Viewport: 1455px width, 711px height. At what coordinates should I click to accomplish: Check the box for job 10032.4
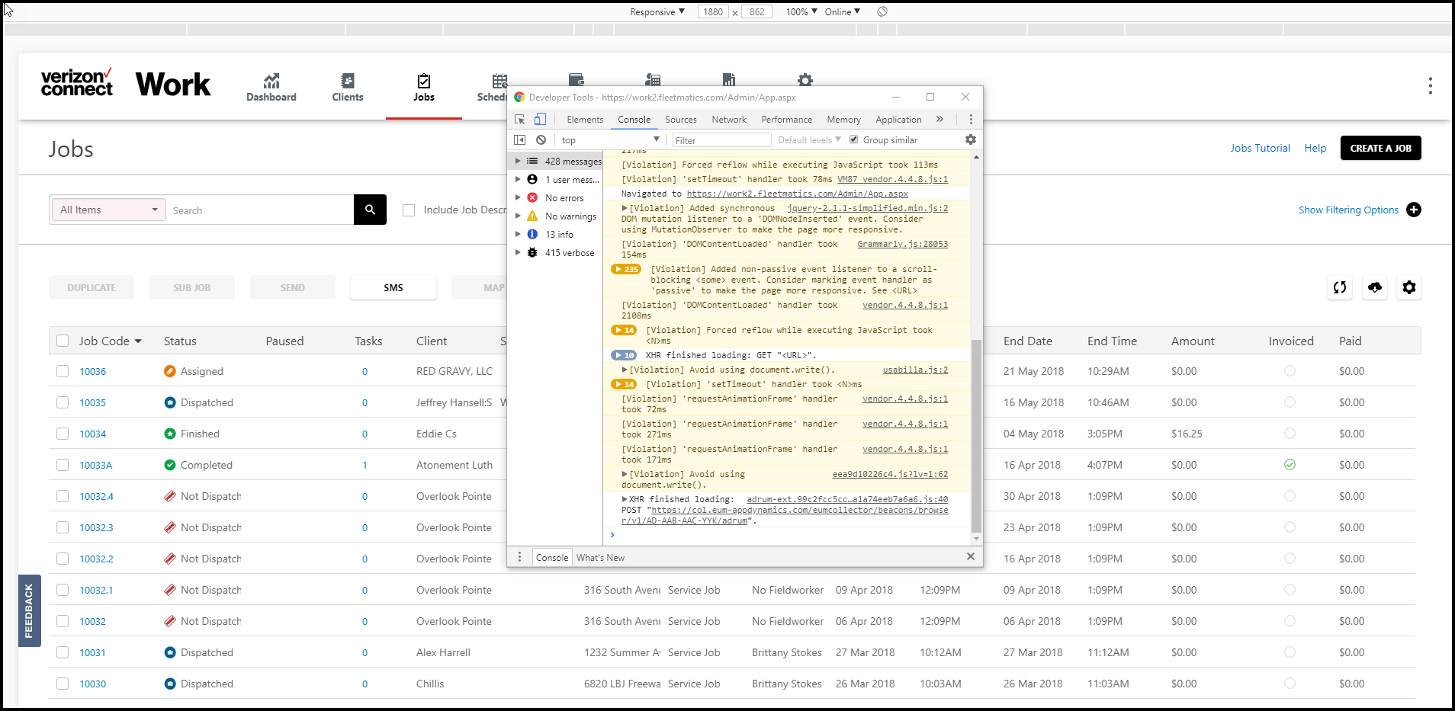[x=63, y=496]
